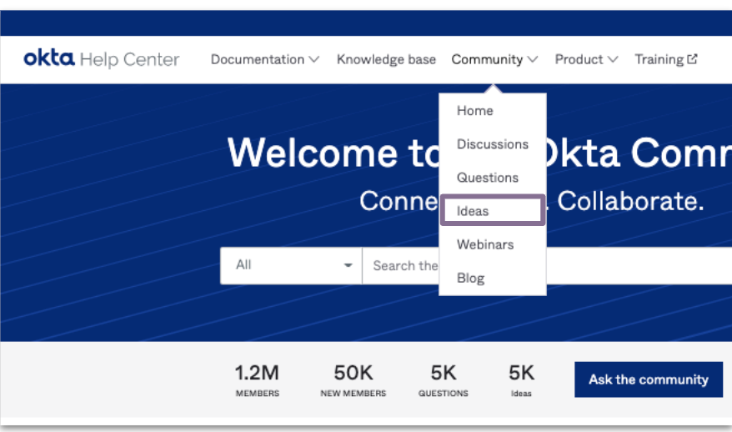Click the external link icon beside Training
Viewport: 732px width, 432px height.
(x=692, y=59)
